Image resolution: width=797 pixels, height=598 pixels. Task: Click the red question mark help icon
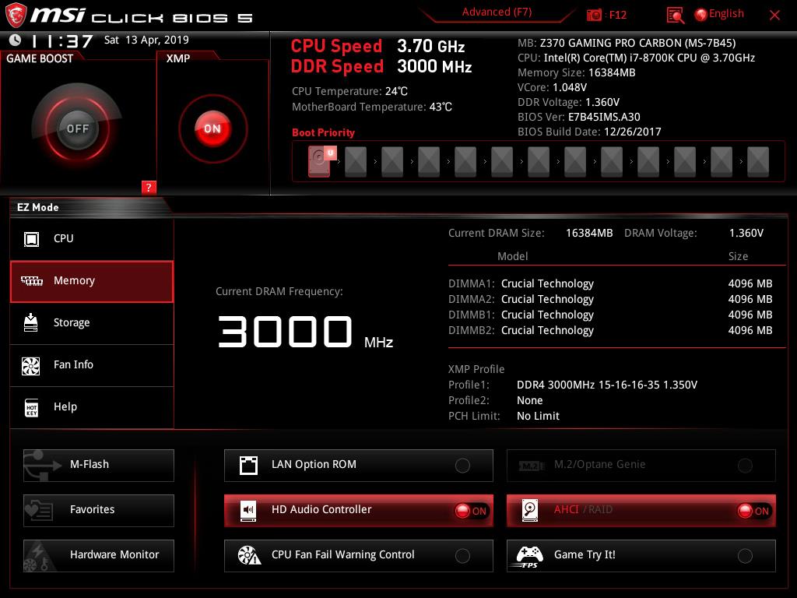pos(149,187)
